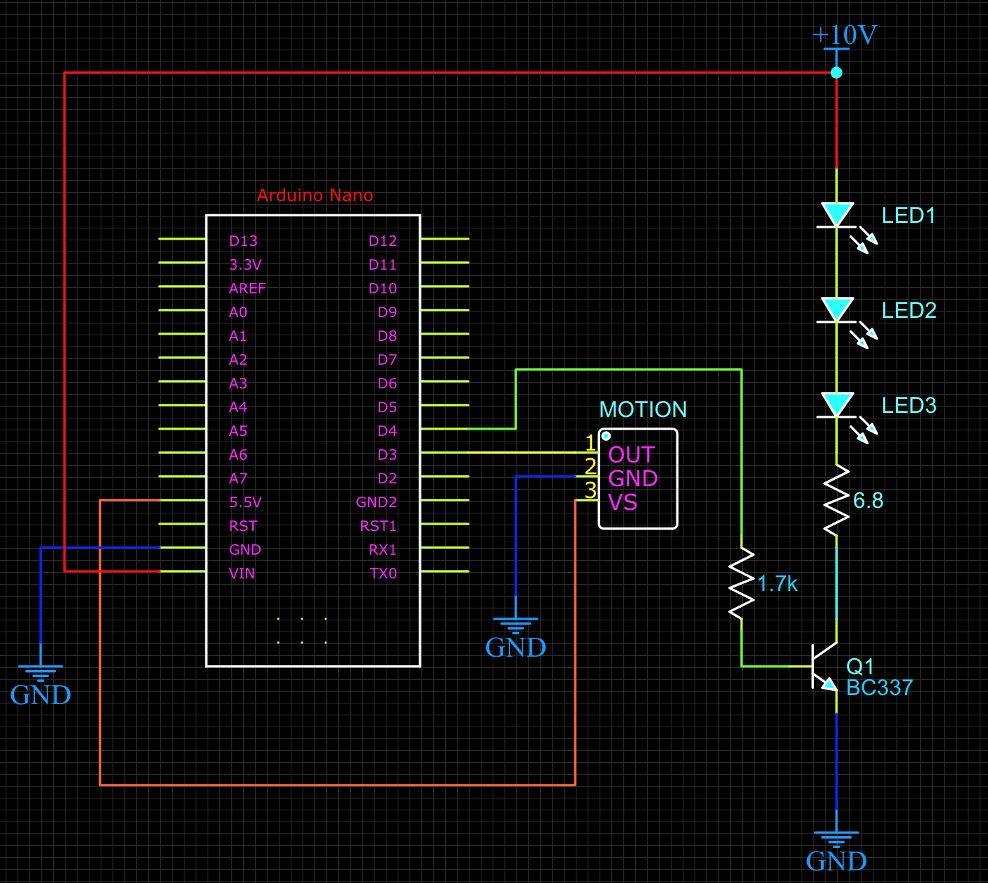
Task: Select the 'D13' pin label
Action: [x=243, y=241]
